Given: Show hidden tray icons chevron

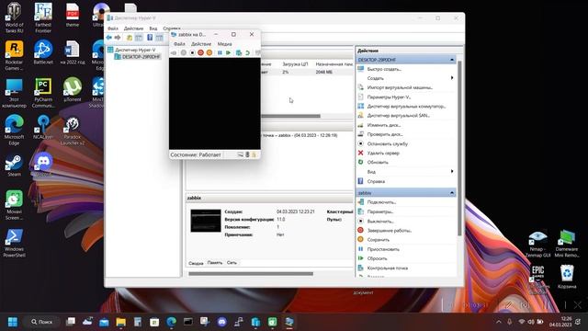Looking at the screenshot, I should pos(499,322).
